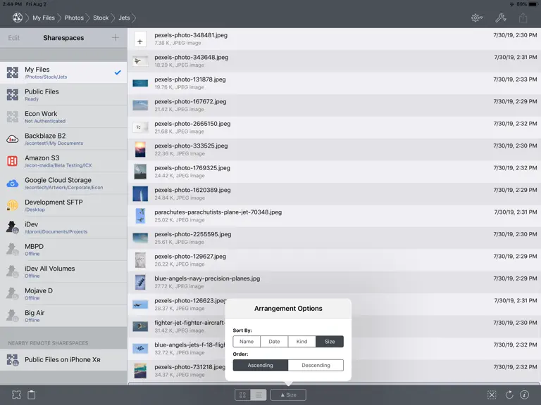The height and width of the screenshot is (405, 541).
Task: Tap the share icon in top bar
Action: tap(523, 18)
